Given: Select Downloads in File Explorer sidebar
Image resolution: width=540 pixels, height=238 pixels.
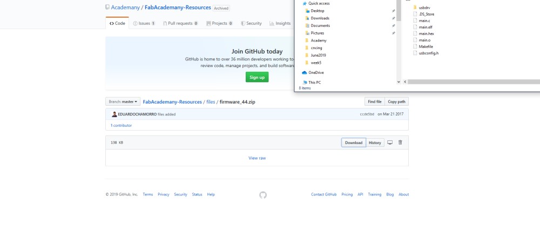Looking at the screenshot, I should (x=317, y=18).
